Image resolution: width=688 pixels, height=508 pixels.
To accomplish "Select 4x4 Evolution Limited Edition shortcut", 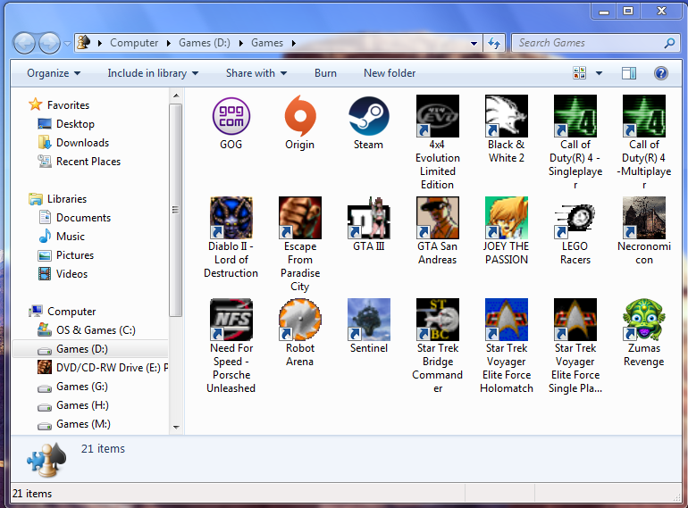I will pos(438,117).
